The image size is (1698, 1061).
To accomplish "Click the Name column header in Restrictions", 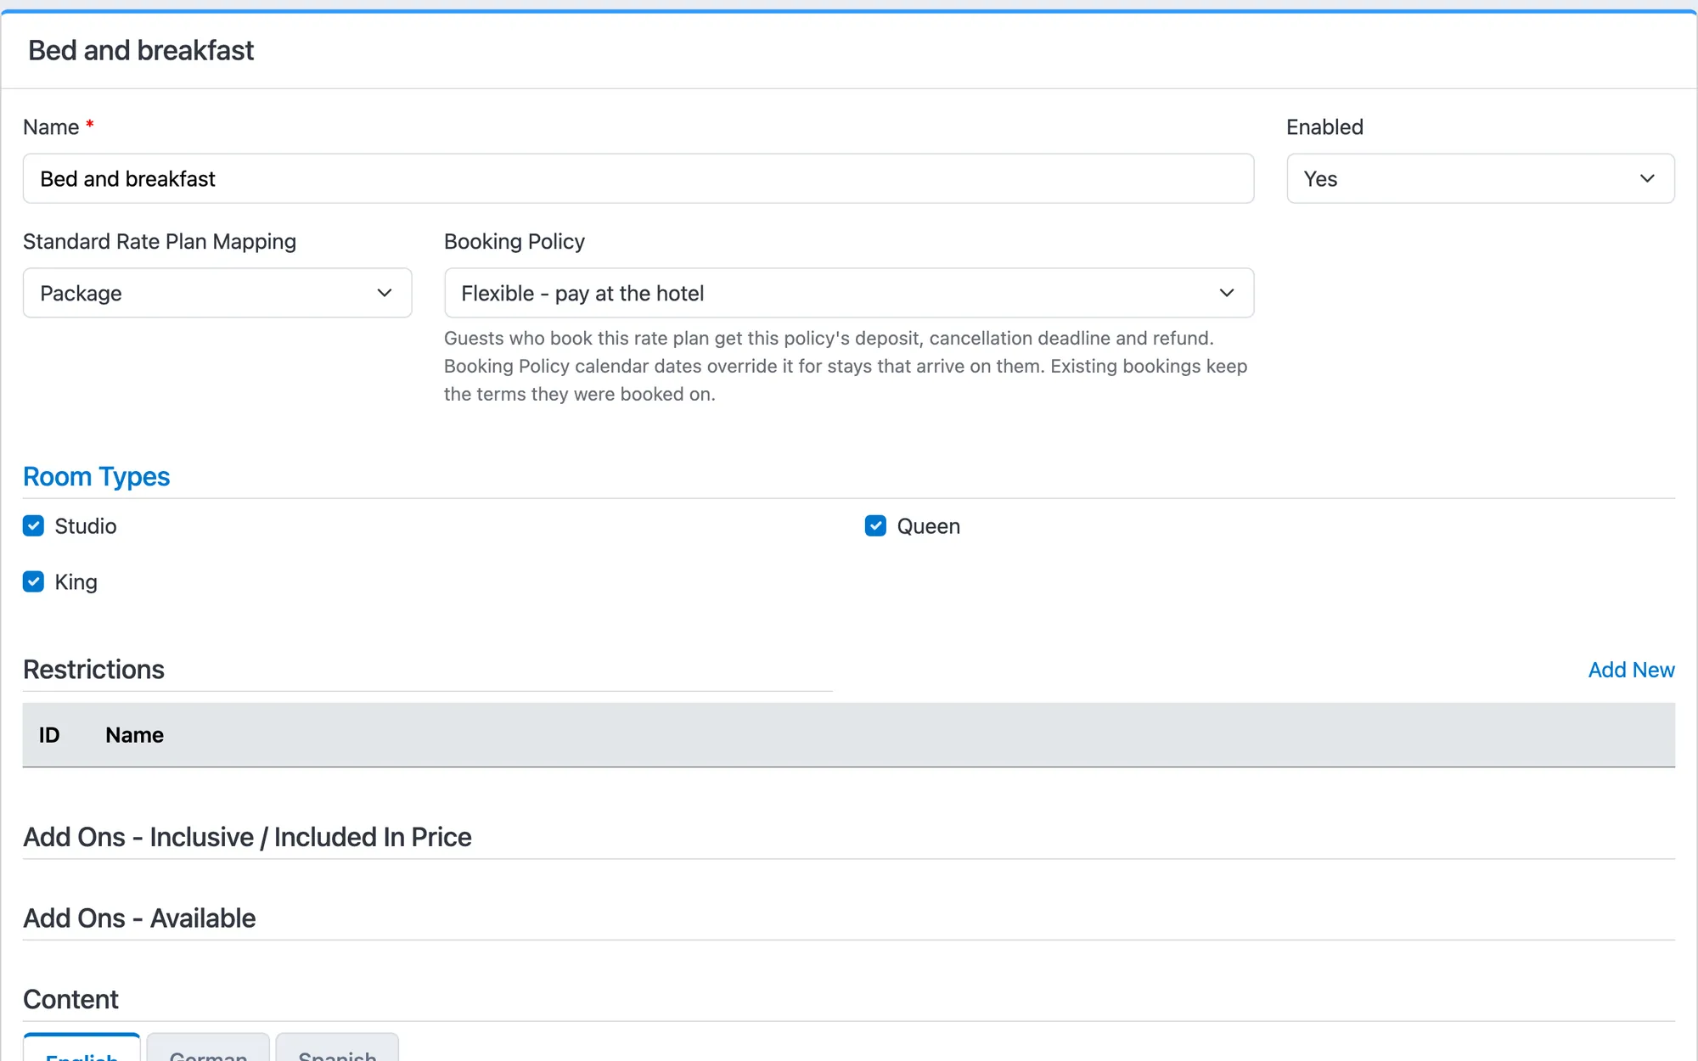I will click(x=134, y=735).
